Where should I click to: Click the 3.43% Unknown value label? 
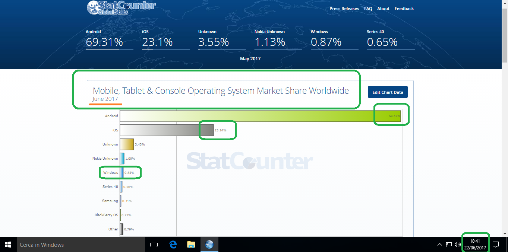coord(140,144)
